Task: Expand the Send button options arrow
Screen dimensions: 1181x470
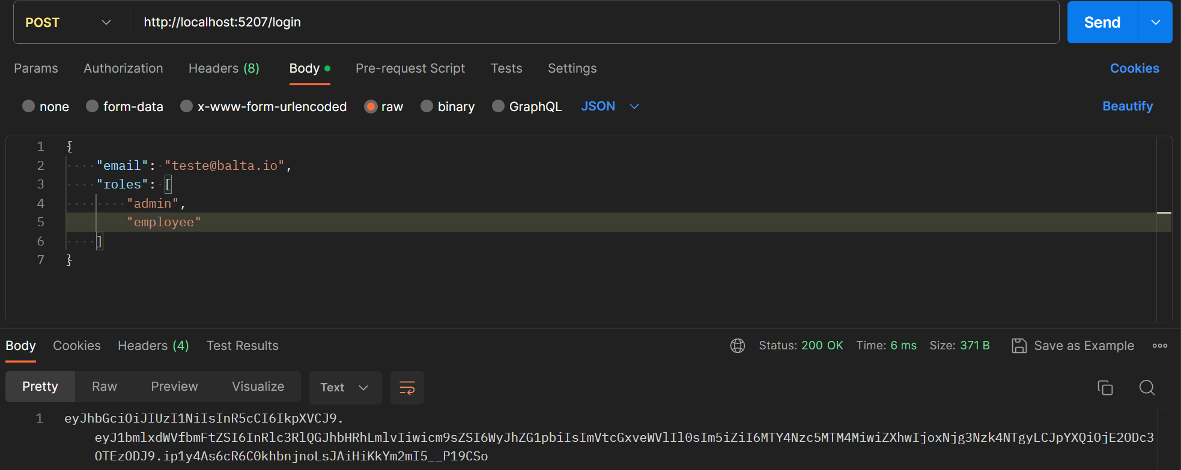Action: 1156,22
